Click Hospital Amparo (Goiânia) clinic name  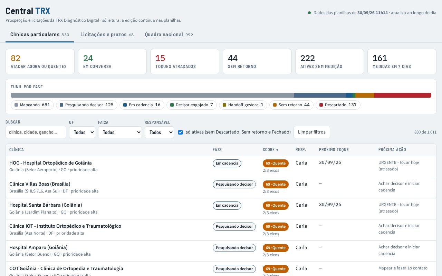pos(38,247)
